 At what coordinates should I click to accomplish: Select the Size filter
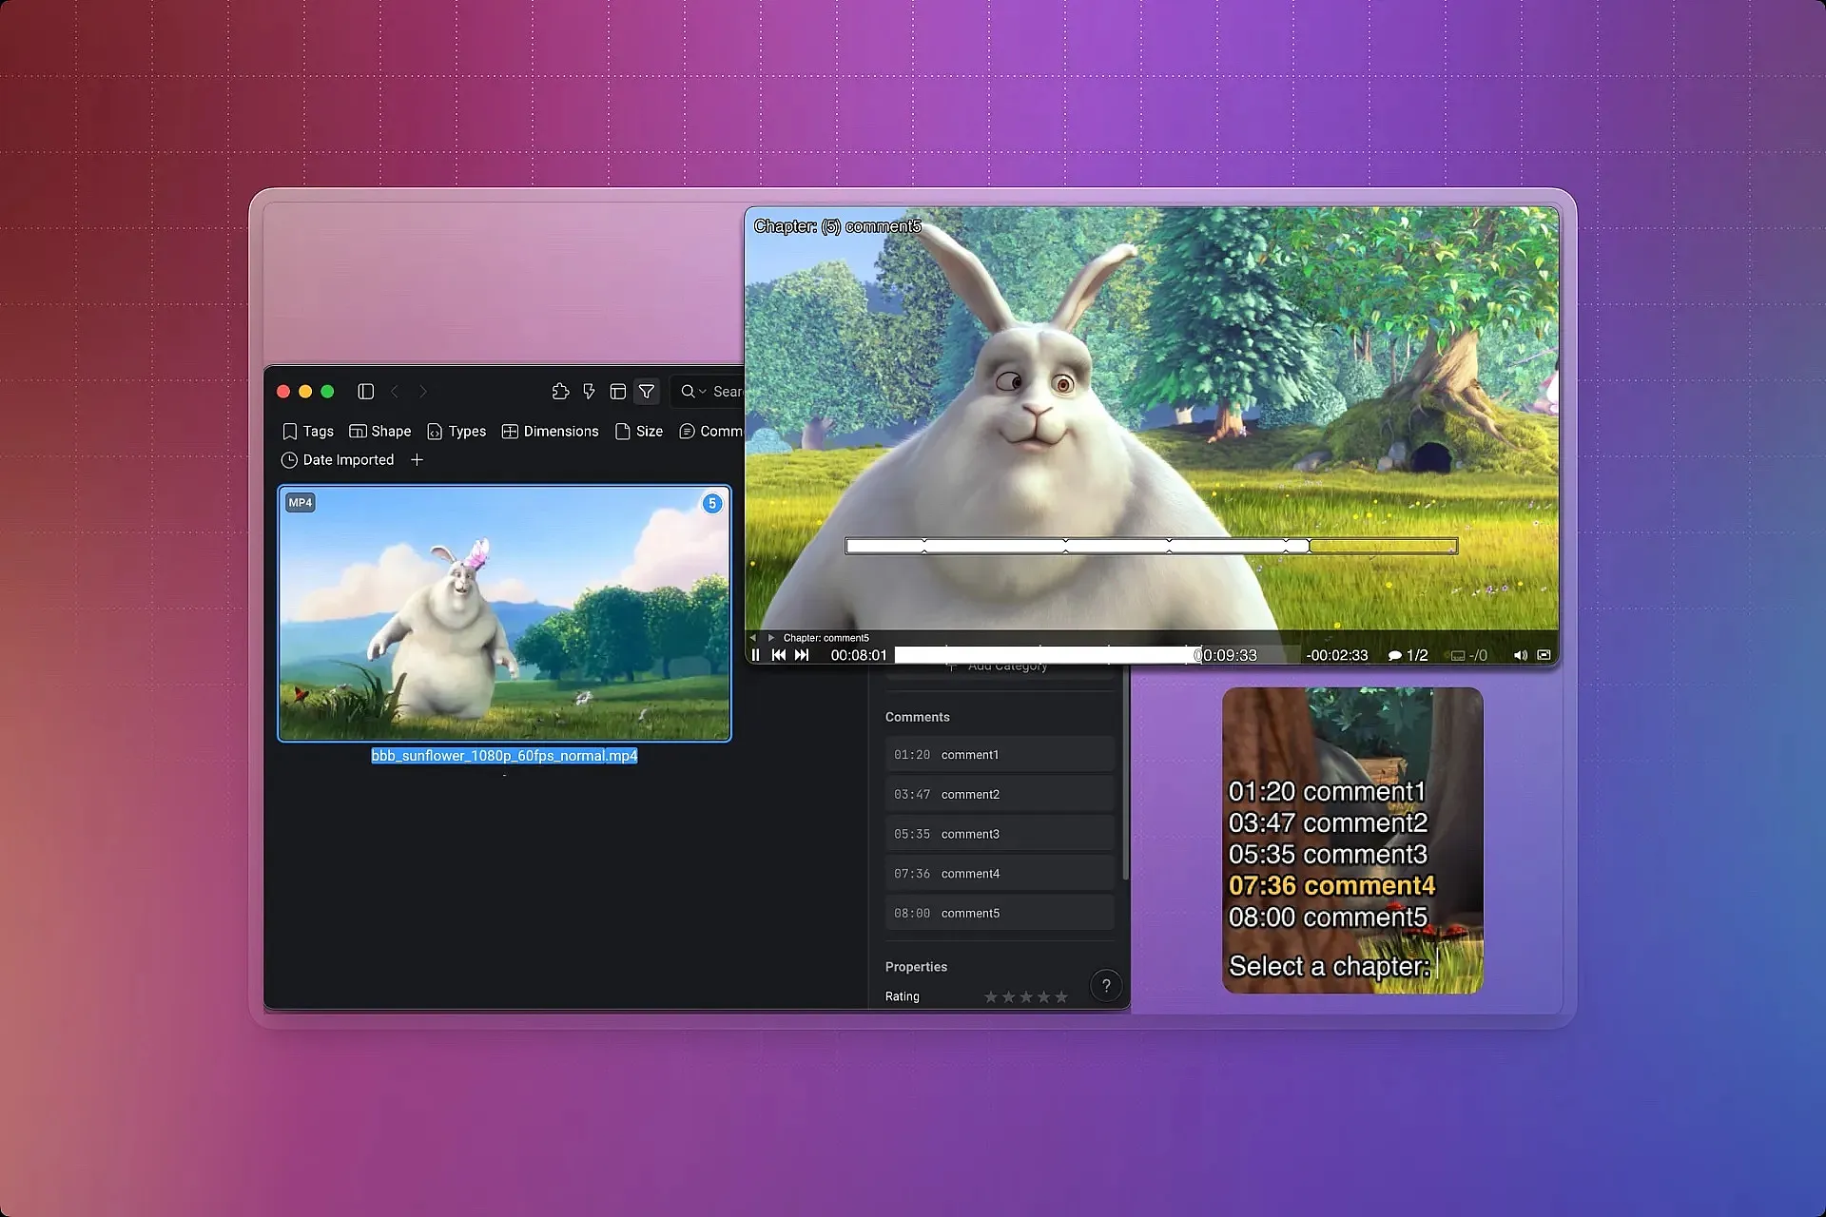[638, 431]
